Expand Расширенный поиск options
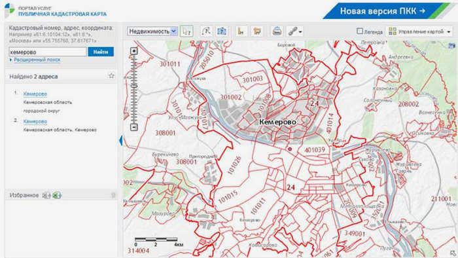This screenshot has width=458, height=258. [37, 60]
